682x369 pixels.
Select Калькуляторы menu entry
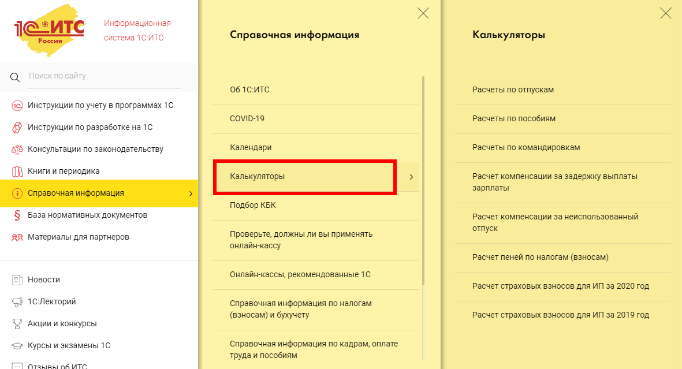pyautogui.click(x=315, y=177)
